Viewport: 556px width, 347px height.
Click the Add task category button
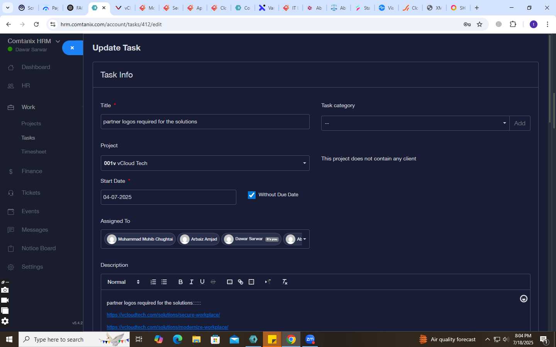(520, 123)
